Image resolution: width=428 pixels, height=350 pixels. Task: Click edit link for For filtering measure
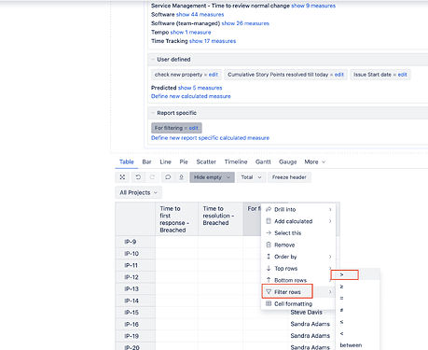pyautogui.click(x=193, y=128)
